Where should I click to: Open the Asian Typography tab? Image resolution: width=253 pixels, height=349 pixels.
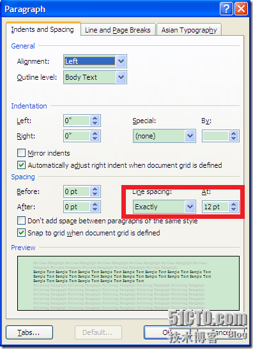point(189,30)
